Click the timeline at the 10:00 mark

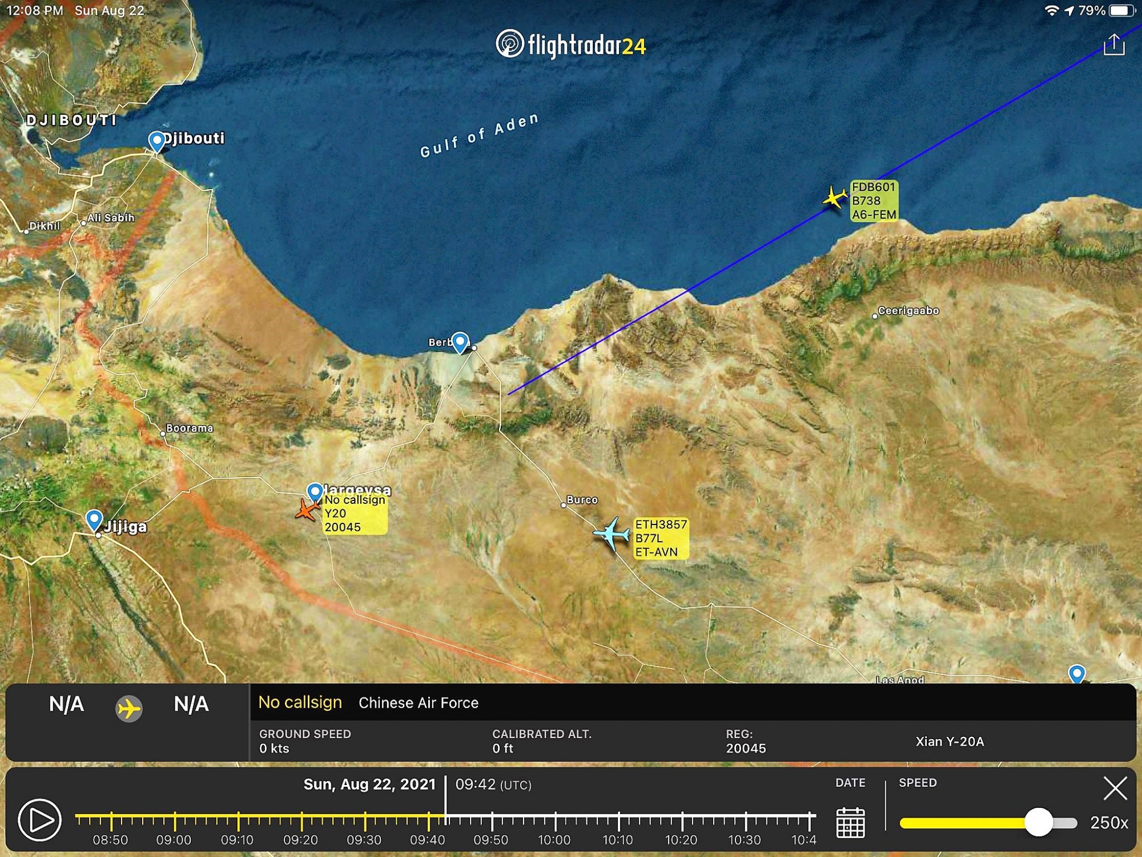pyautogui.click(x=555, y=821)
